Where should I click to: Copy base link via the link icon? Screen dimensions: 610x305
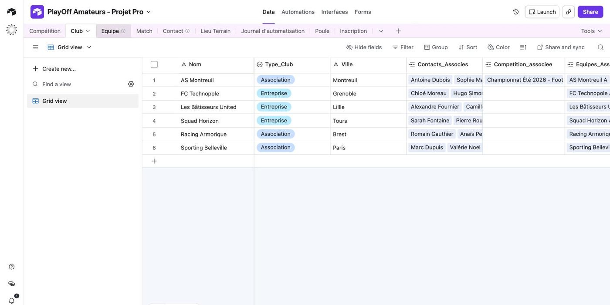pos(568,12)
